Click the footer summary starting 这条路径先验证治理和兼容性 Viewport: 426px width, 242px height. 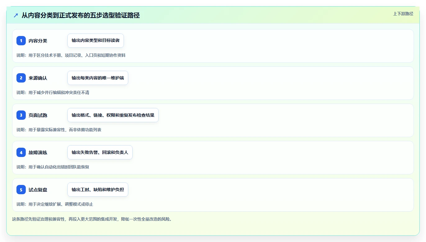pyautogui.click(x=92, y=219)
